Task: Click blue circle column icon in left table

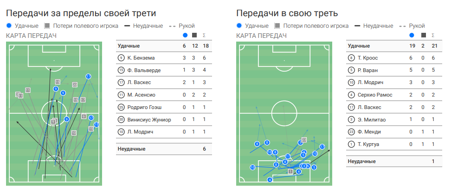Action: click(x=185, y=35)
